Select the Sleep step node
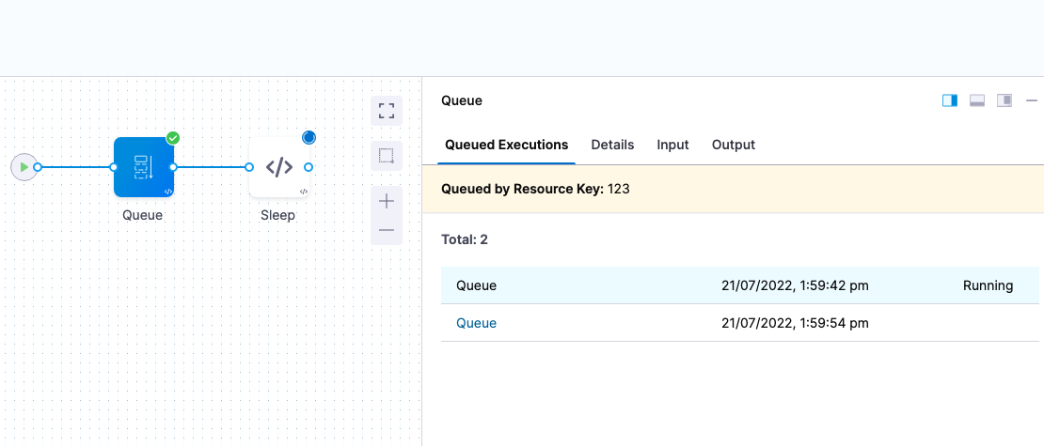This screenshot has width=1044, height=446. (279, 167)
